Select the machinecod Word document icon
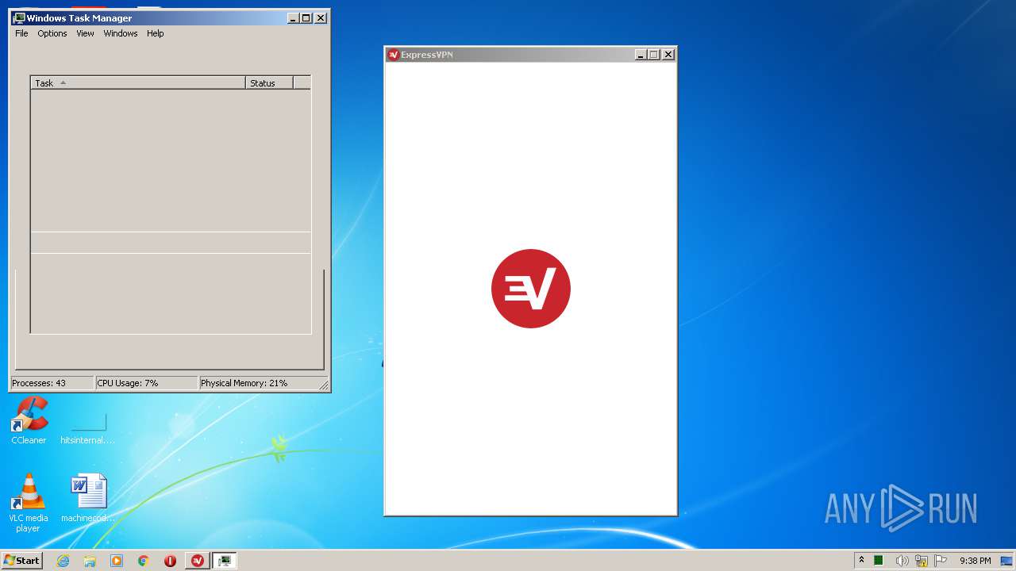The image size is (1016, 571). pyautogui.click(x=88, y=498)
